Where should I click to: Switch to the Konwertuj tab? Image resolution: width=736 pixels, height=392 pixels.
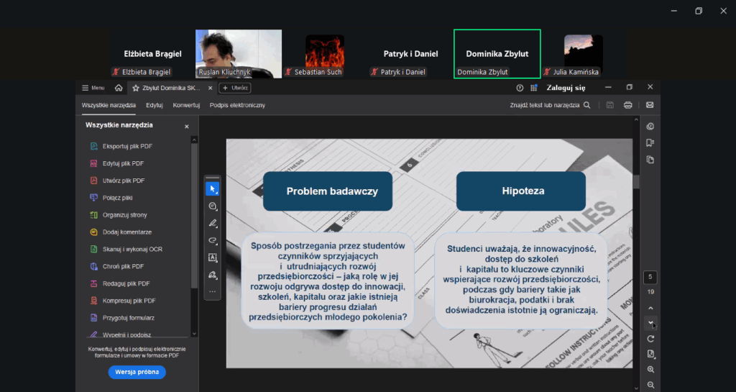[x=186, y=105]
